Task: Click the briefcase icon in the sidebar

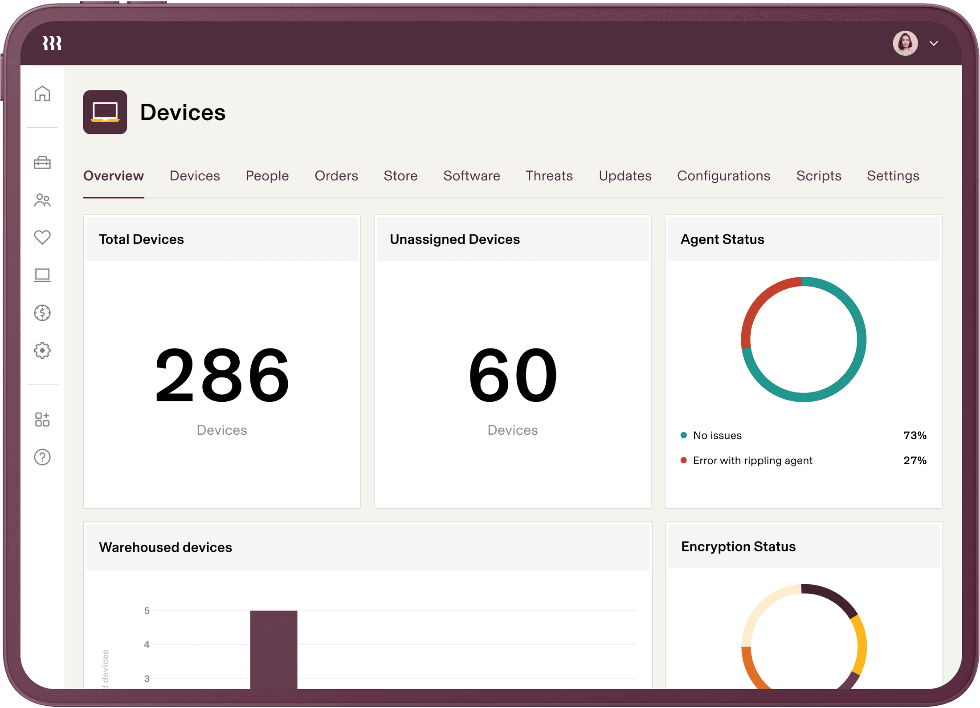Action: 43,163
